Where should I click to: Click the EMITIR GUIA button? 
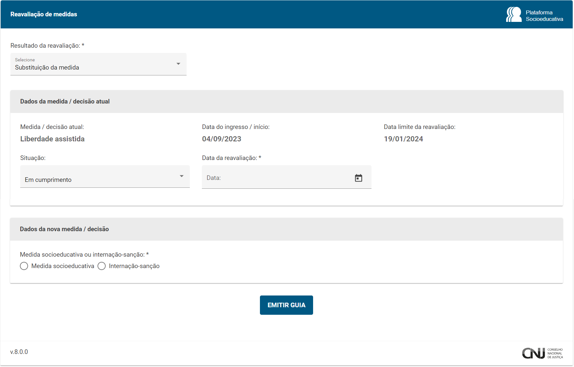pos(286,305)
